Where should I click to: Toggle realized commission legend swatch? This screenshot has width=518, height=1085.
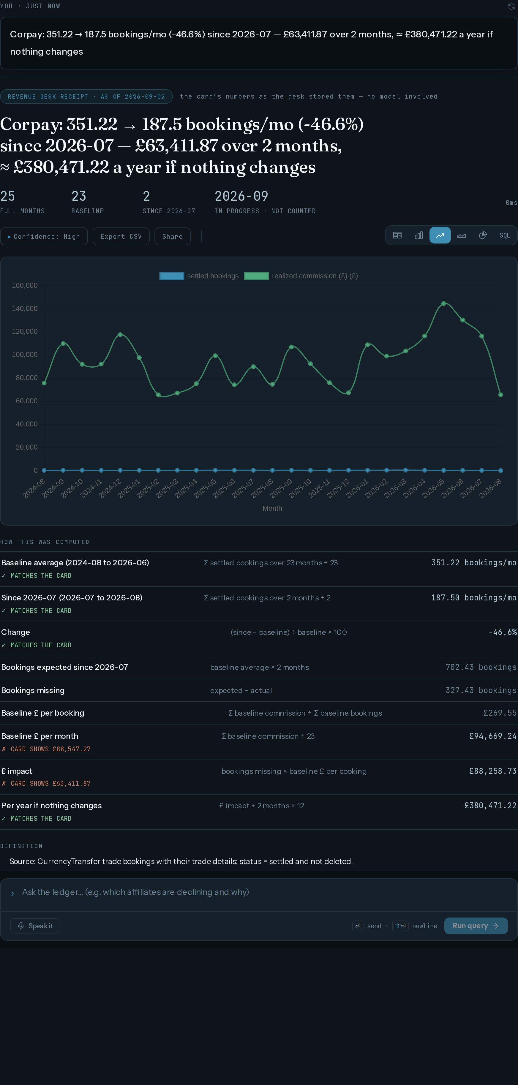(256, 276)
